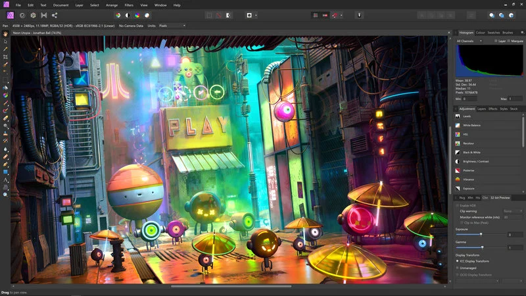526x296 pixels.
Task: Switch to the Swatches tab
Action: [x=493, y=32]
